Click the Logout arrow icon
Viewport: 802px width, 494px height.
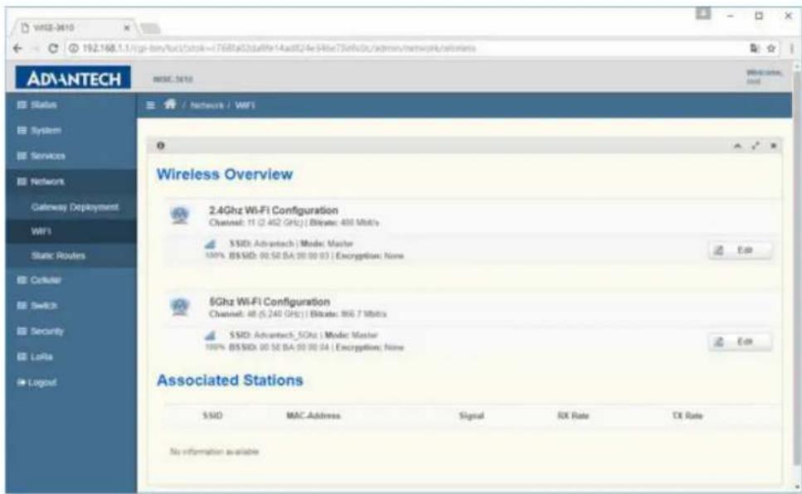(21, 382)
